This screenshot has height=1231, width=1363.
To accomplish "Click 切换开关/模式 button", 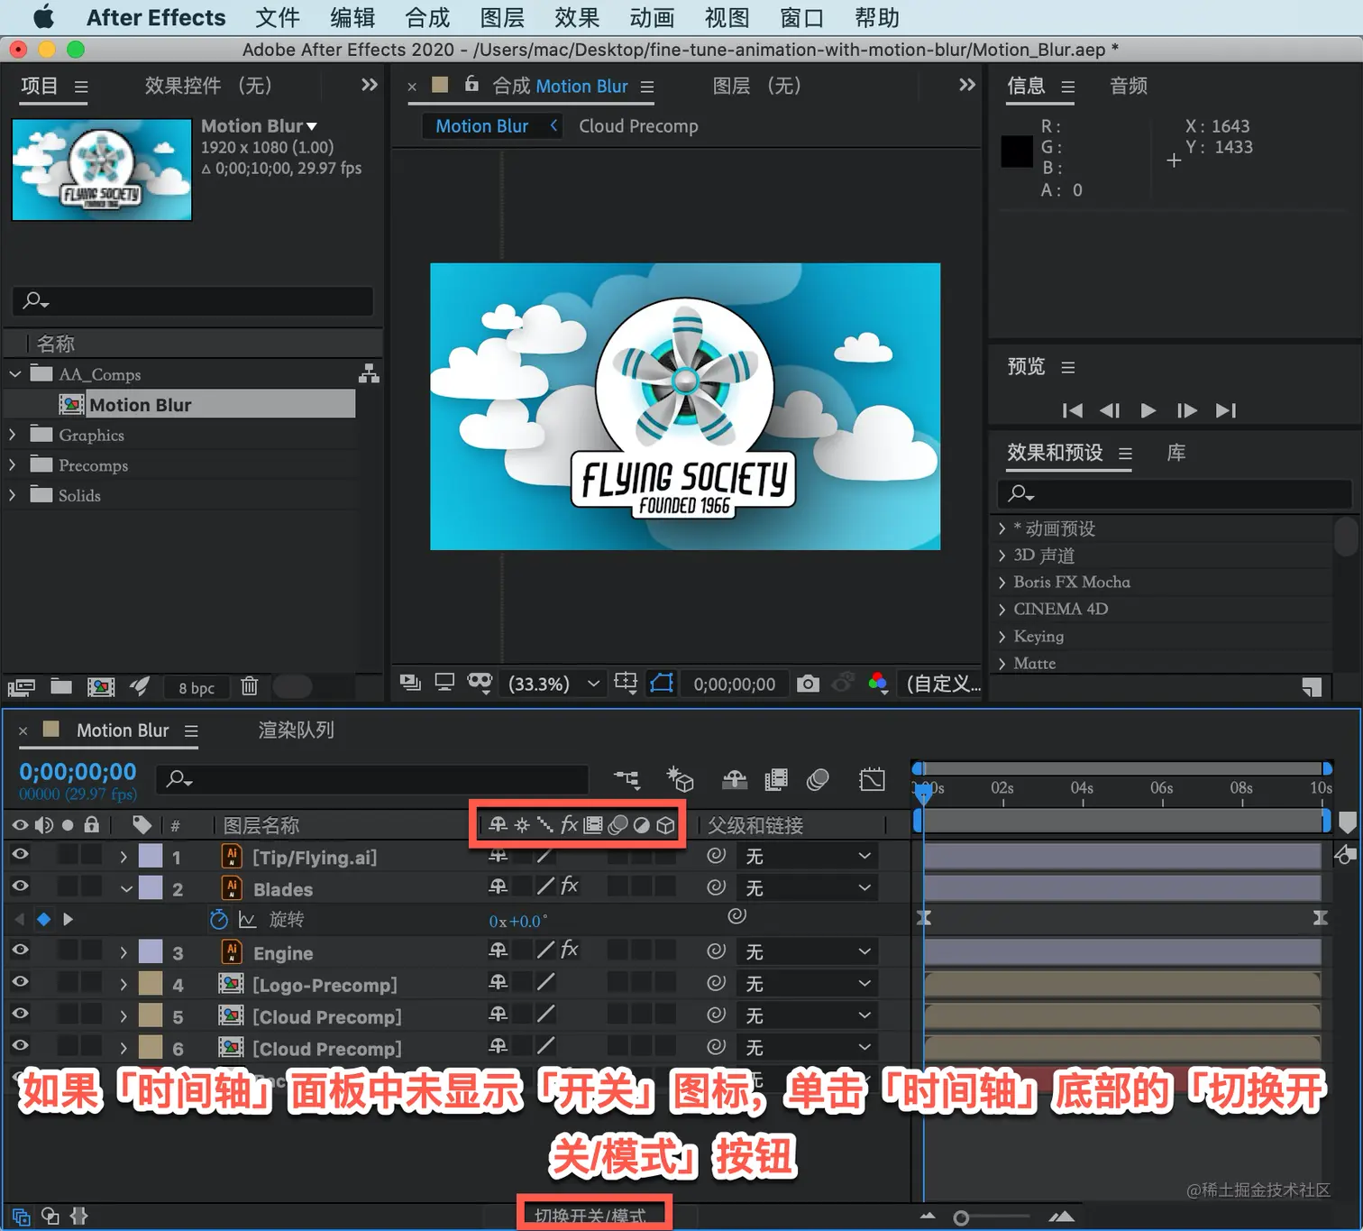I will pos(590,1216).
